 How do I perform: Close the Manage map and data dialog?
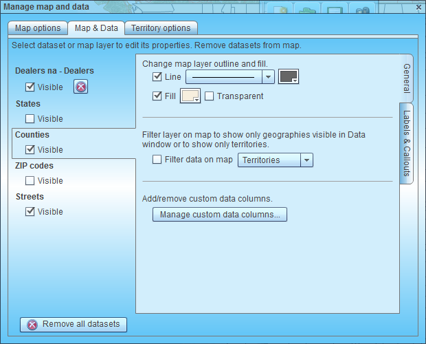coord(418,7)
